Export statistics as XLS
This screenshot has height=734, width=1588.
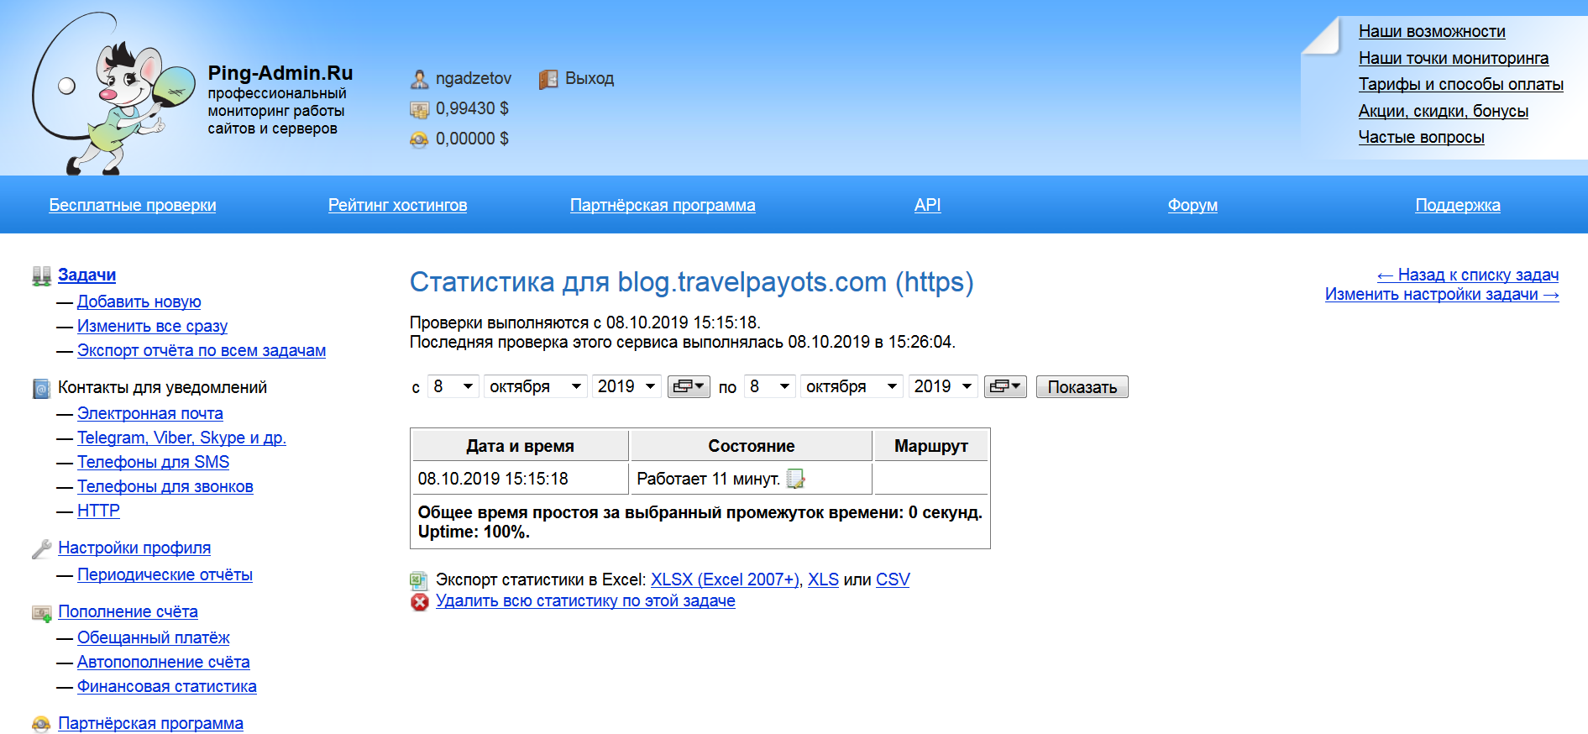pos(823,579)
